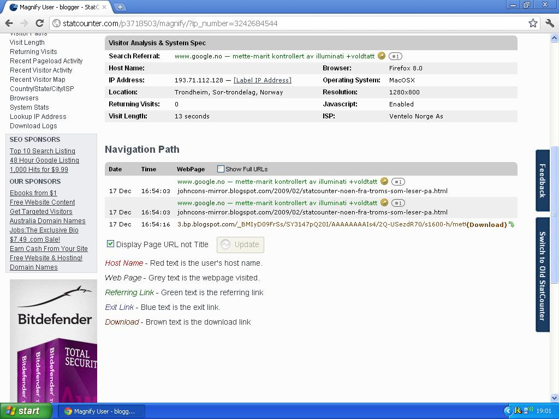This screenshot has width=559, height=419.
Task: Click the browser Back arrow
Action: point(9,23)
